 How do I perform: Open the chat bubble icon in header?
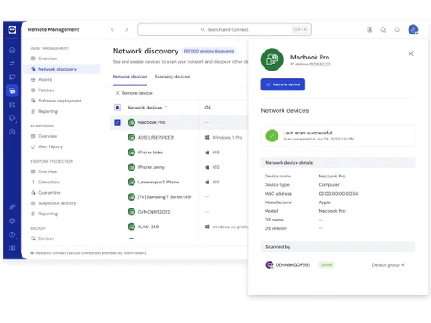[x=384, y=29]
